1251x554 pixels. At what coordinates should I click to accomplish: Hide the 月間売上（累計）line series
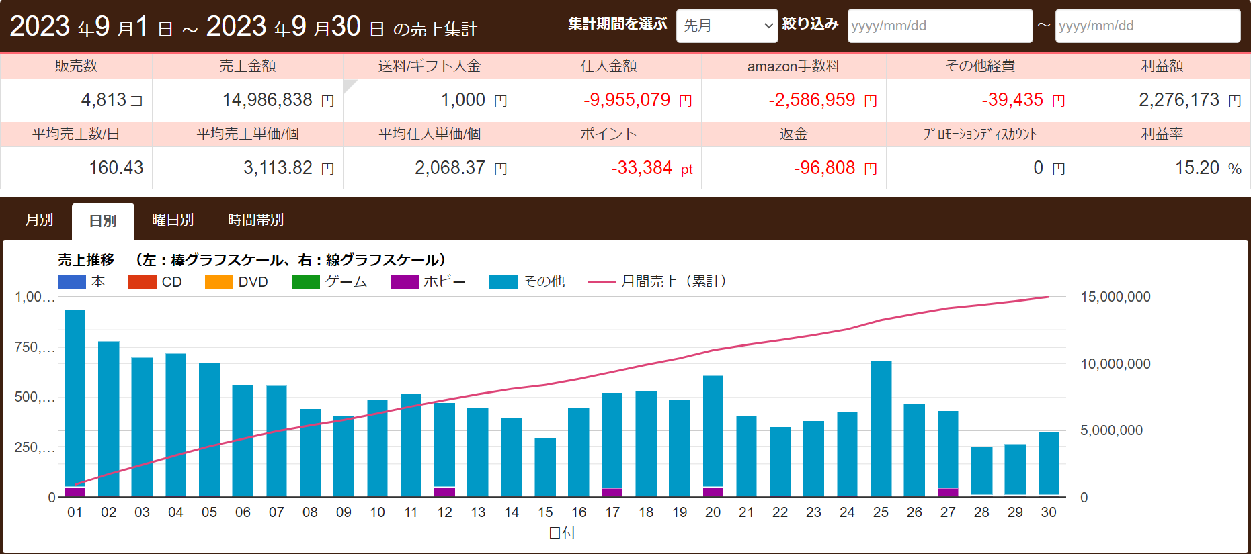pos(602,282)
